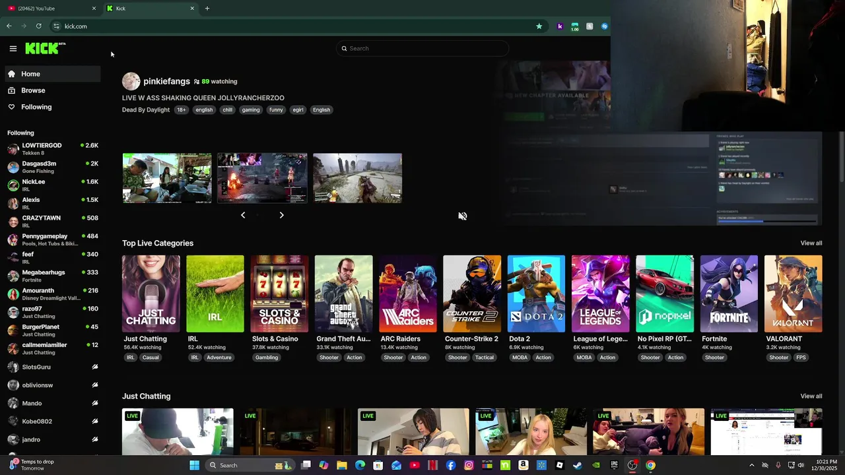Open the League of Legends category card
Image resolution: width=845 pixels, height=475 pixels.
pyautogui.click(x=601, y=294)
